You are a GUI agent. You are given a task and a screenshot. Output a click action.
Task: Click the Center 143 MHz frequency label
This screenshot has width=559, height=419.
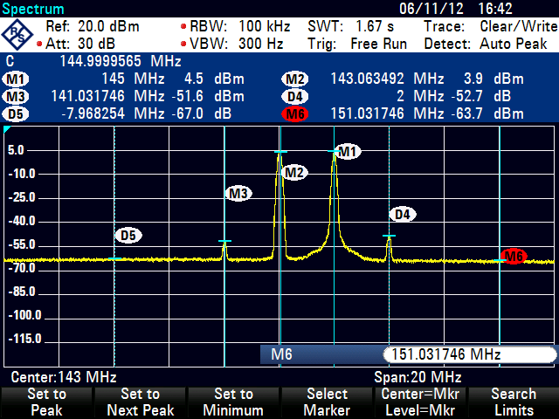[64, 377]
